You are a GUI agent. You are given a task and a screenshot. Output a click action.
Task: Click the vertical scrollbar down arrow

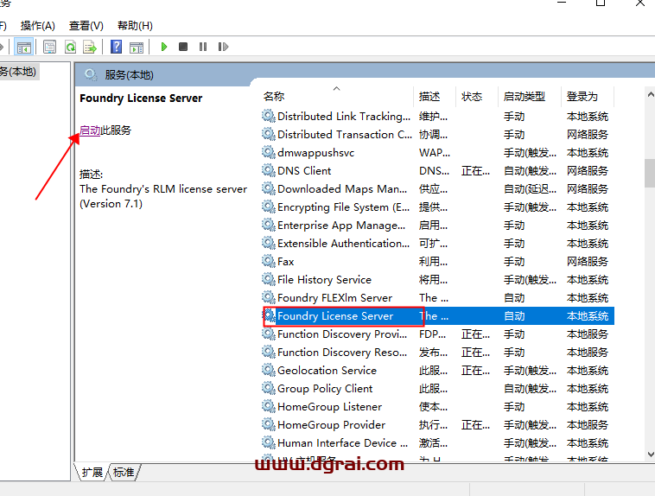tap(651, 455)
